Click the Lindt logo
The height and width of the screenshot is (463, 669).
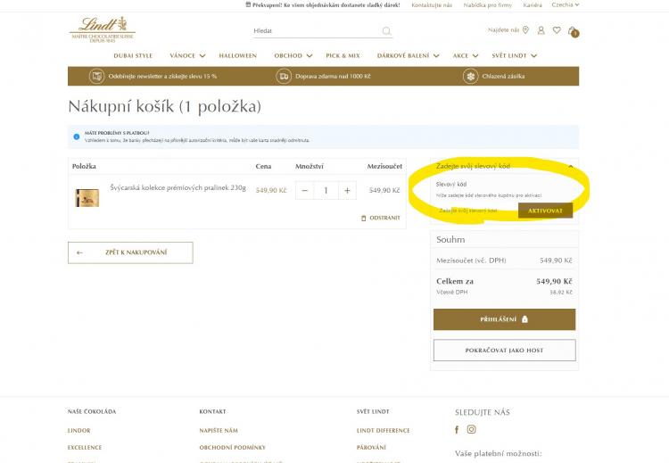(x=103, y=29)
